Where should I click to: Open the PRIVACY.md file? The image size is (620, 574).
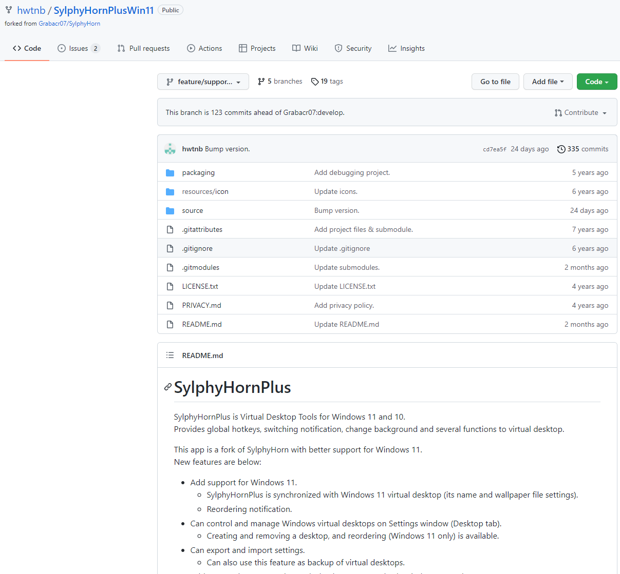tap(202, 305)
